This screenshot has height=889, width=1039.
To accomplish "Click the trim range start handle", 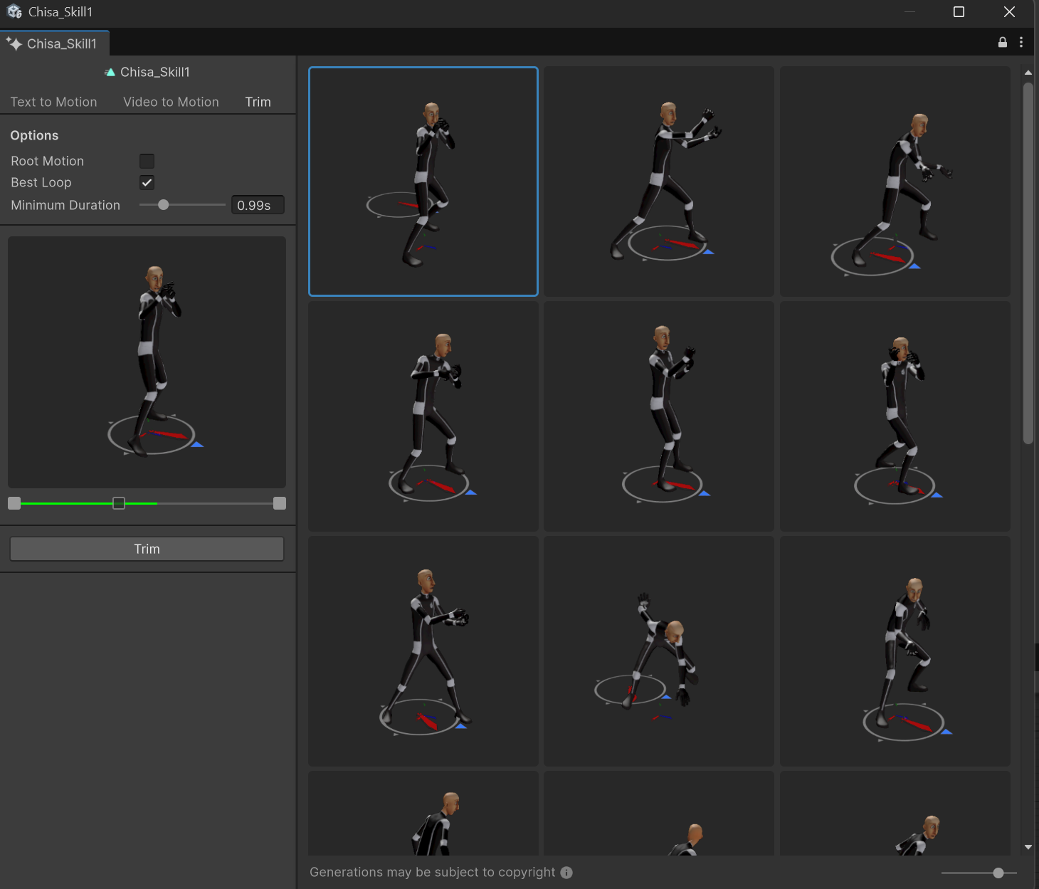I will 14,503.
